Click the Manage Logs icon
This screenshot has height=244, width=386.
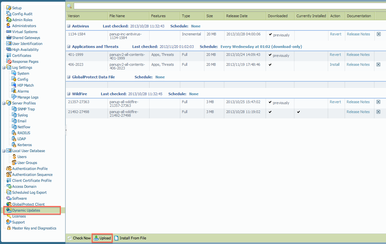pyautogui.click(x=14, y=97)
